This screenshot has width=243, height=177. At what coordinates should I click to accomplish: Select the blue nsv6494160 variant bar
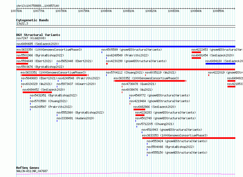pyautogui.click(x=220, y=64)
